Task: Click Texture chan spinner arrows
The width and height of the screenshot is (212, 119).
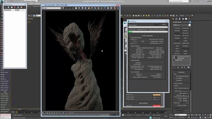Action: [188, 91]
